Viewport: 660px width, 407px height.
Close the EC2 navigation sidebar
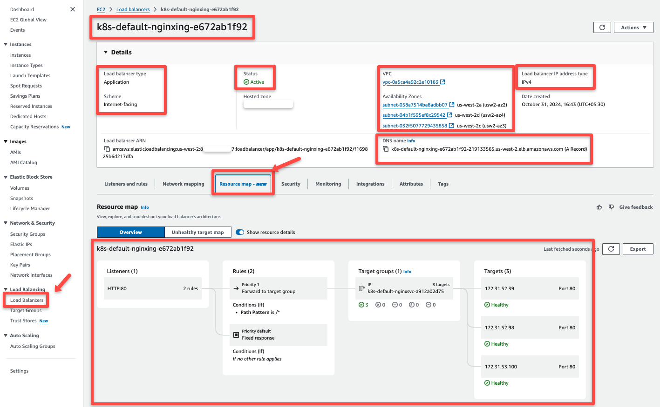(x=72, y=9)
